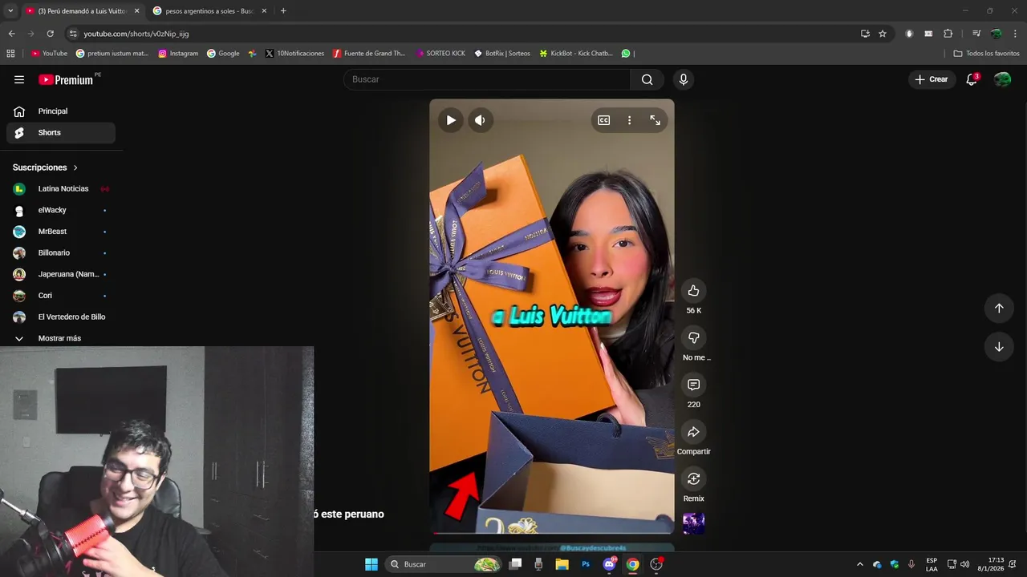Viewport: 1027px width, 577px height.
Task: Open the apps grid in bookmarks bar
Action: coord(10,54)
